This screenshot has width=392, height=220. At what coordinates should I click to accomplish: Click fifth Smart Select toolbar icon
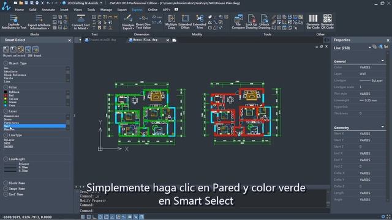tap(36, 50)
